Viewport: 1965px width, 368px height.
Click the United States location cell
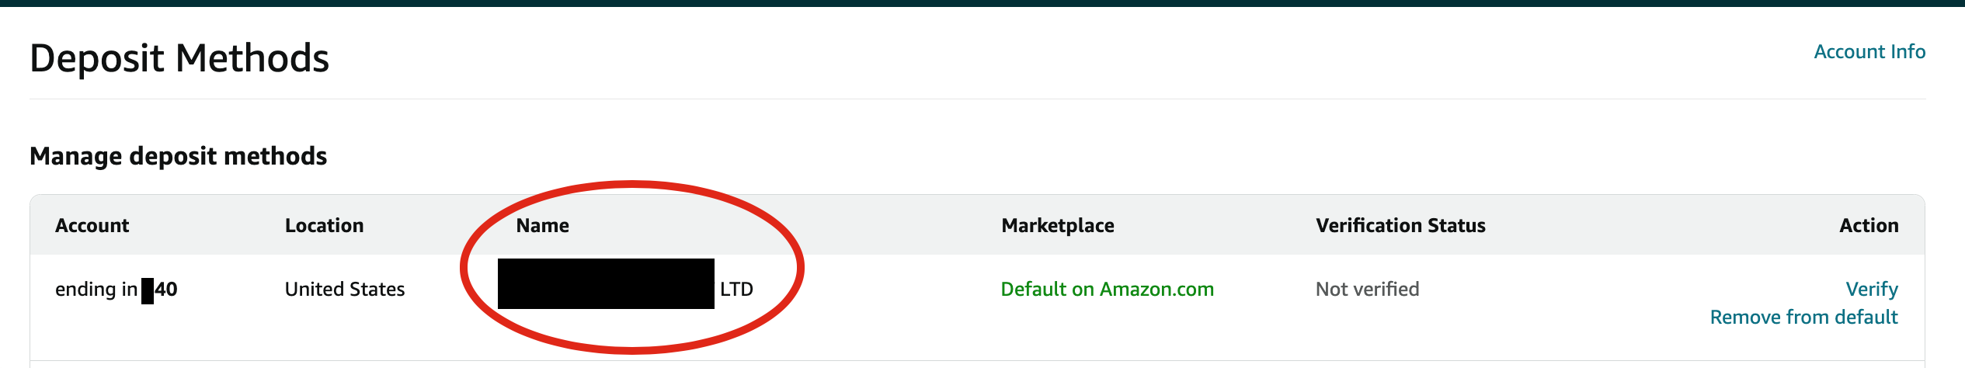(345, 290)
